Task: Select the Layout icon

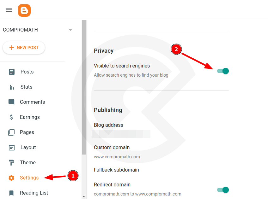Action: (11, 147)
